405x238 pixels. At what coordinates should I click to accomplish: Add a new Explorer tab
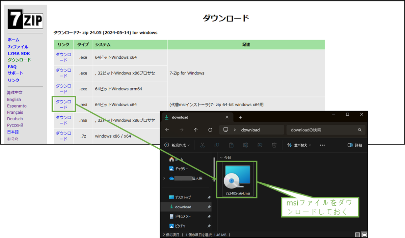click(240, 117)
